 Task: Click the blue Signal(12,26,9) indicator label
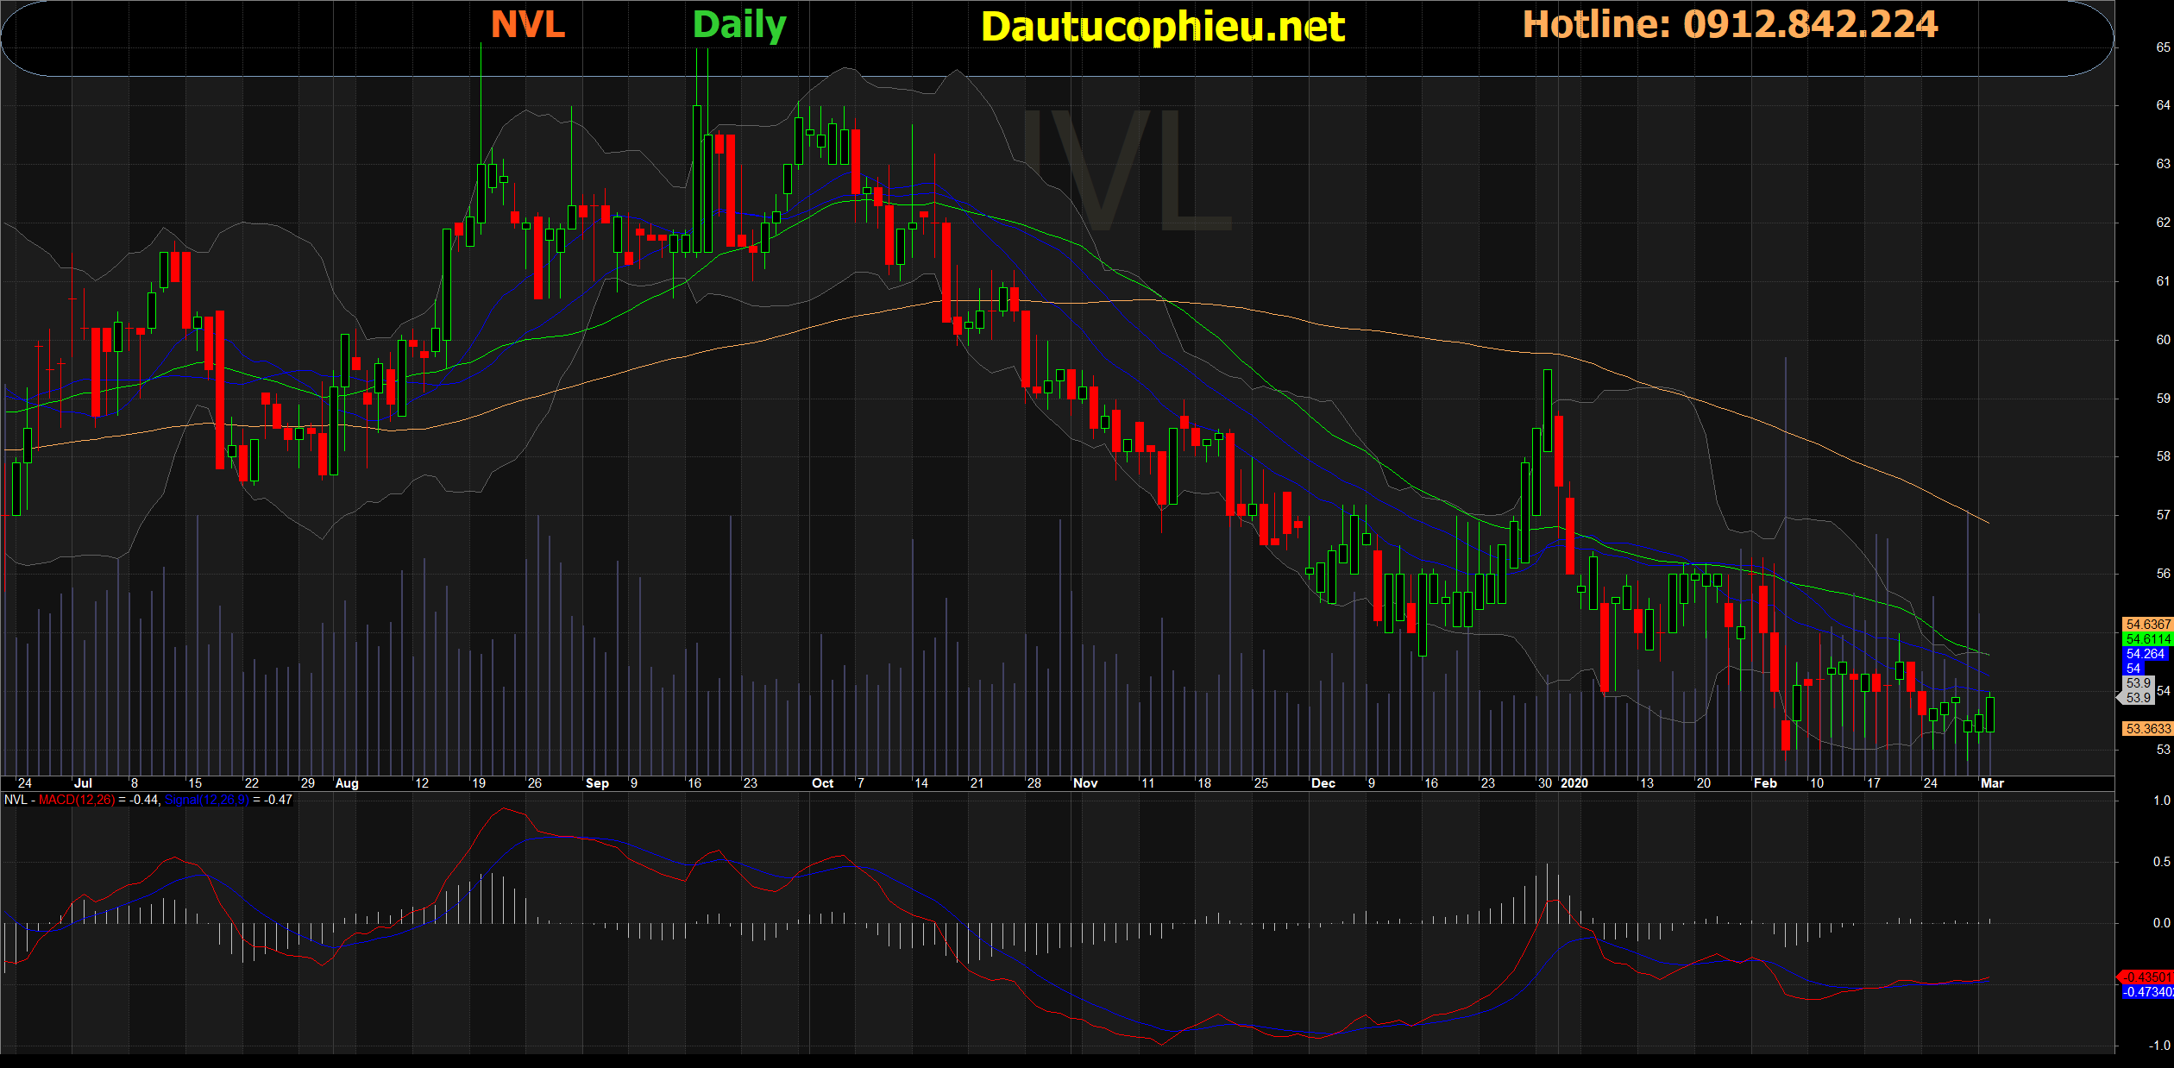[207, 800]
